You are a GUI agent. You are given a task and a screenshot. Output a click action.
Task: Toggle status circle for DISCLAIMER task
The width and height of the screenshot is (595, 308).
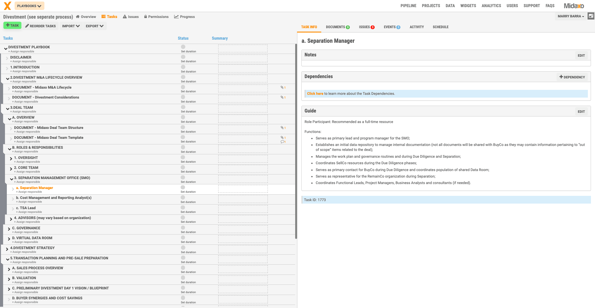[x=183, y=57]
